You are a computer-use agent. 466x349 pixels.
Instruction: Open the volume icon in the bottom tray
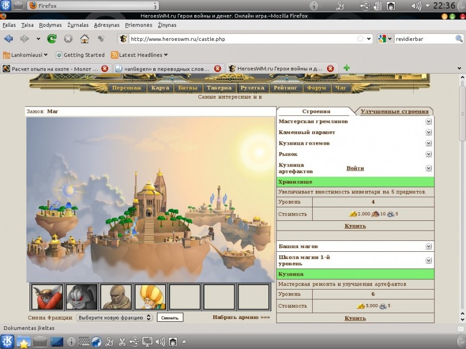click(x=160, y=342)
